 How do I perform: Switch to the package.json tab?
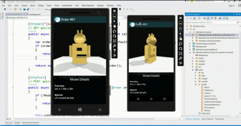tap(35, 14)
